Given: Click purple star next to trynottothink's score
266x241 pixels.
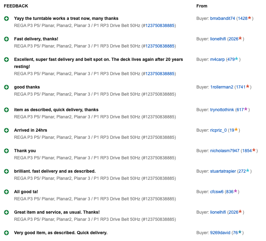Looking at the screenshot, I should click(x=246, y=109).
